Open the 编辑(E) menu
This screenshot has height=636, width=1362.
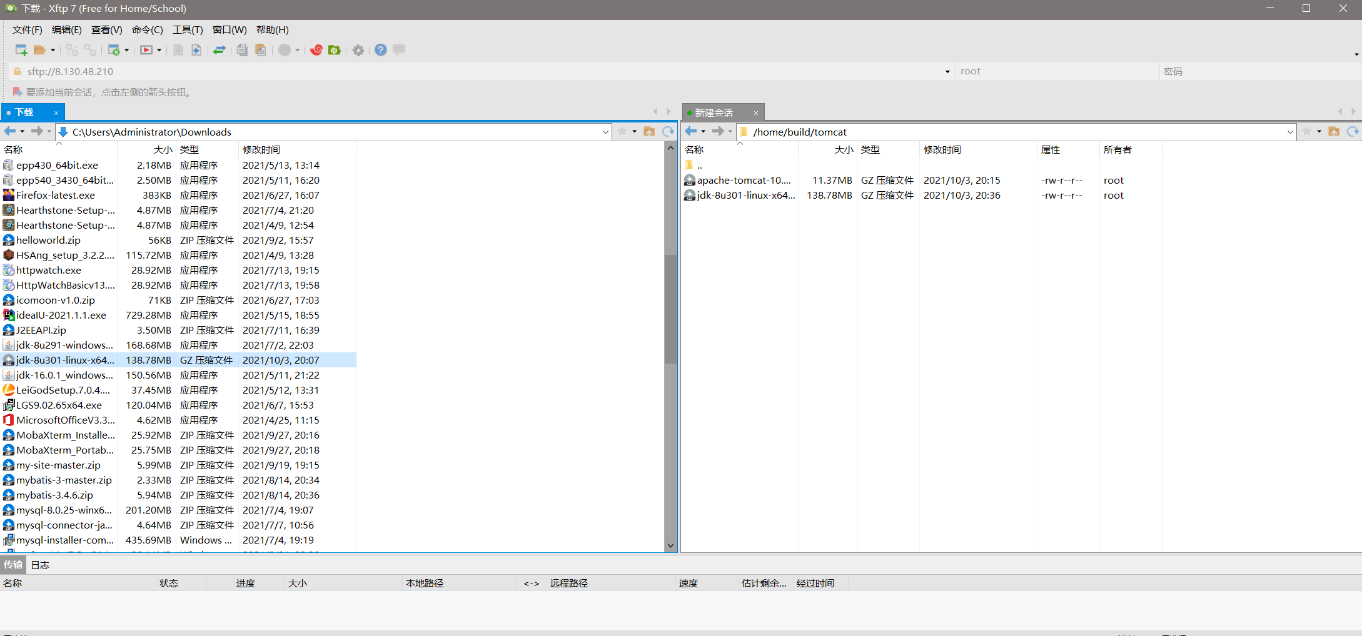point(66,30)
